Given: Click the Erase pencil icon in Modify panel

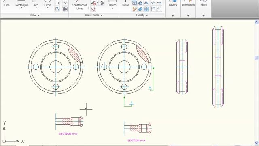Looking at the screenshot, I should coord(135,9).
